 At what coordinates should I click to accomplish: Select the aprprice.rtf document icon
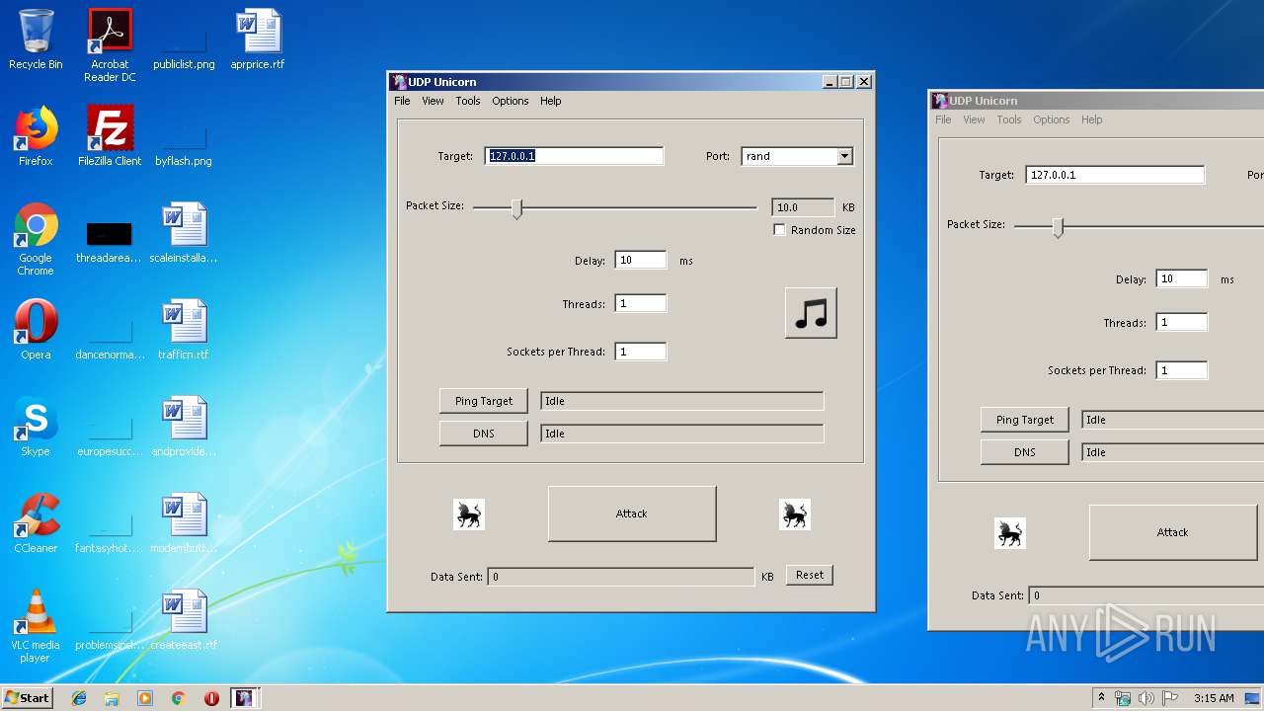tap(258, 40)
